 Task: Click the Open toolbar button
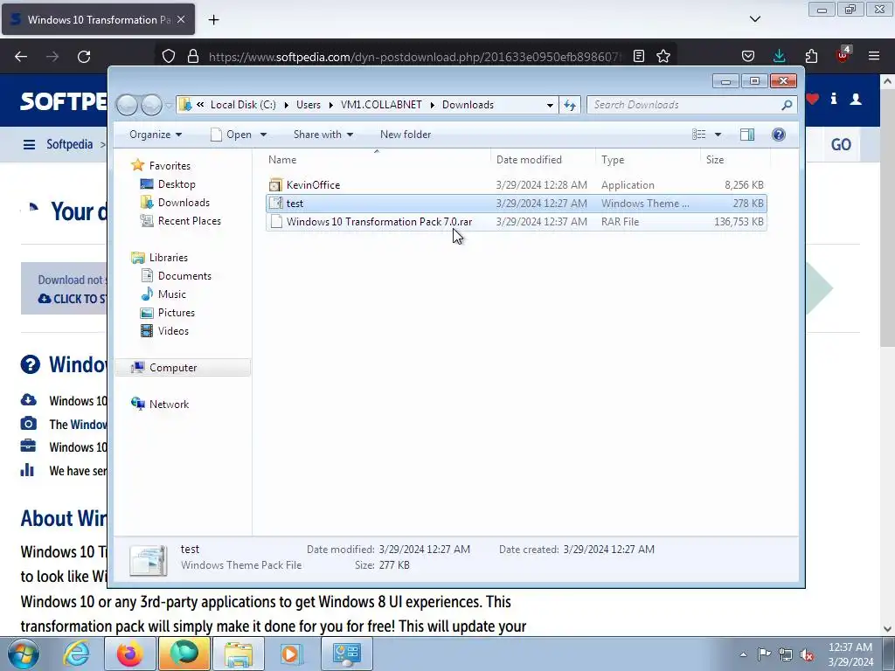tap(231, 135)
